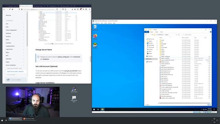220x124 pixels.
Task: Select the VirtualBox item in host taskbar
Action: point(15,119)
